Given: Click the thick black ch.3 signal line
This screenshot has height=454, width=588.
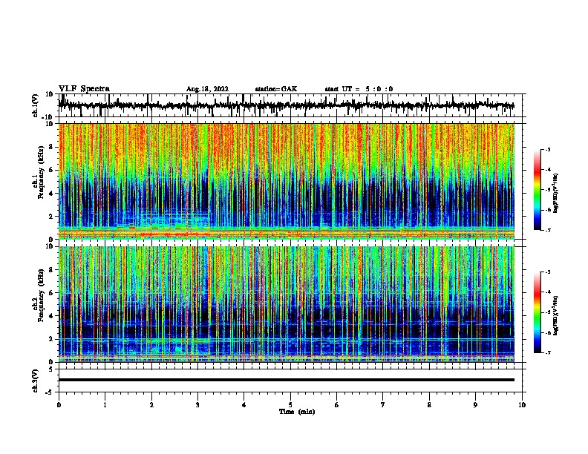Looking at the screenshot, I should click(x=287, y=380).
